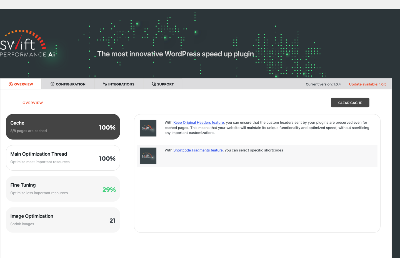Click Update available: 1.0.5 link

pyautogui.click(x=367, y=84)
